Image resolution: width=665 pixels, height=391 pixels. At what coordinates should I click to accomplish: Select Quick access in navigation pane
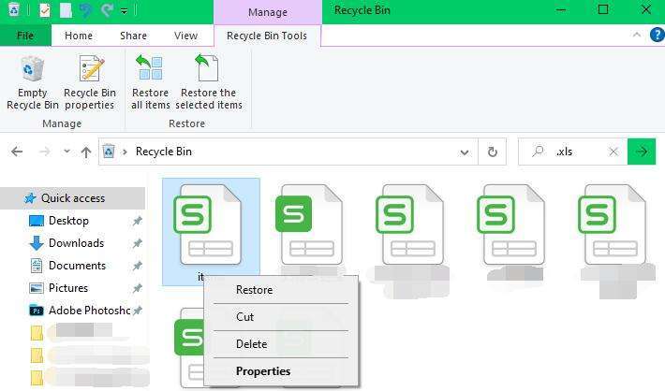click(73, 198)
